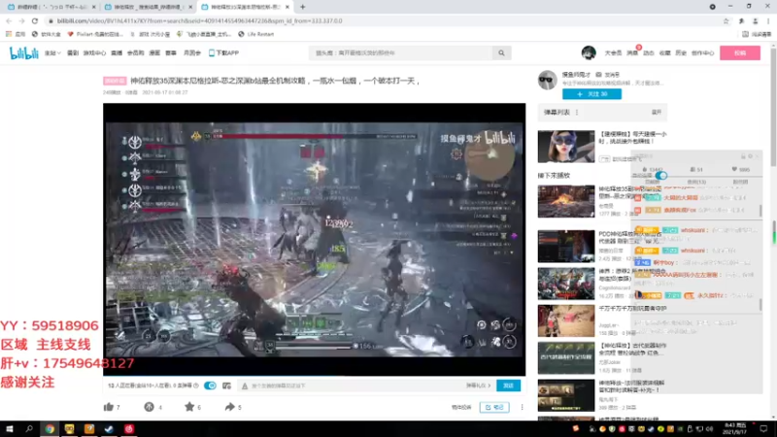The height and width of the screenshot is (437, 777).
Task: Click the search magnifier button
Action: point(501,53)
